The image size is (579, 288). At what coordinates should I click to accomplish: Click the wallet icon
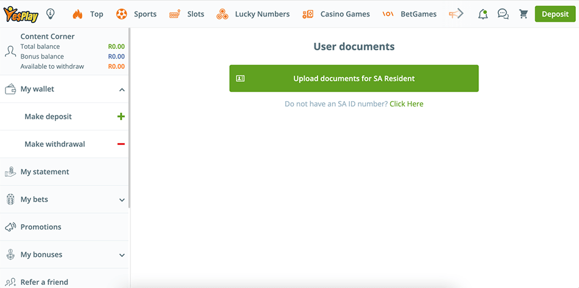click(10, 89)
